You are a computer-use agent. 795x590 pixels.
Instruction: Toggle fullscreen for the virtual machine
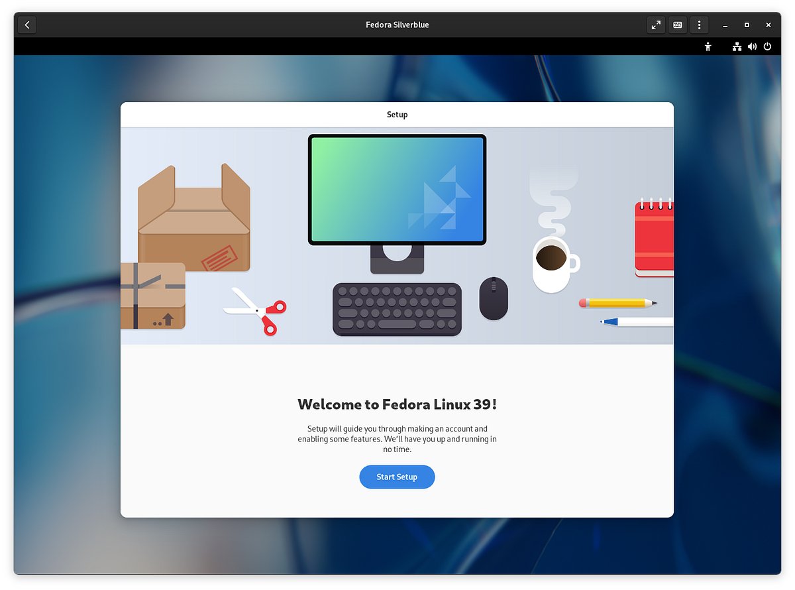pyautogui.click(x=656, y=25)
